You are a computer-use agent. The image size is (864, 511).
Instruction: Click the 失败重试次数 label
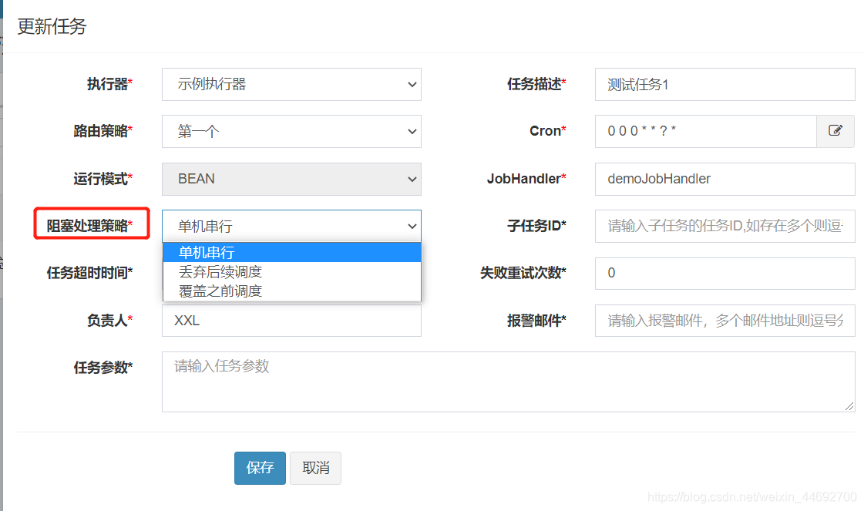tap(523, 273)
